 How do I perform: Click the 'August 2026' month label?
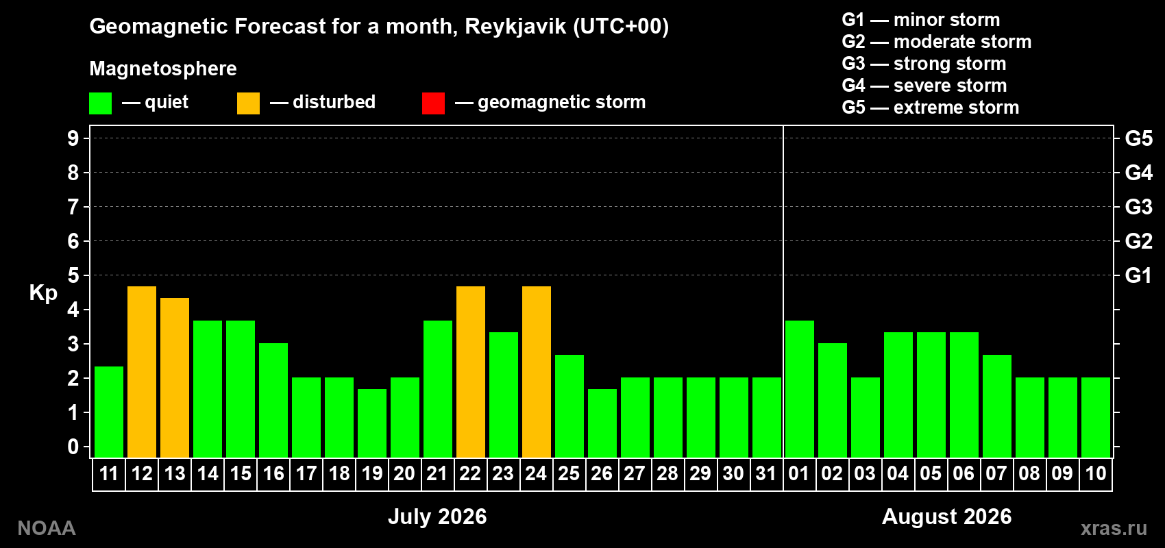click(x=946, y=516)
